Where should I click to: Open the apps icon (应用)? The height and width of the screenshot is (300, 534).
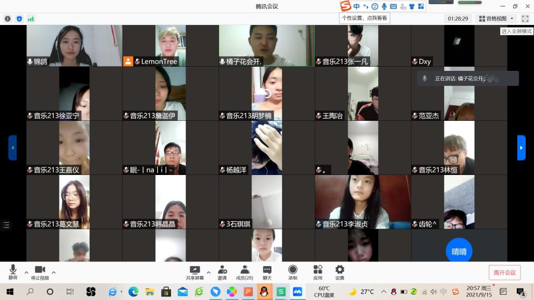pos(318,270)
